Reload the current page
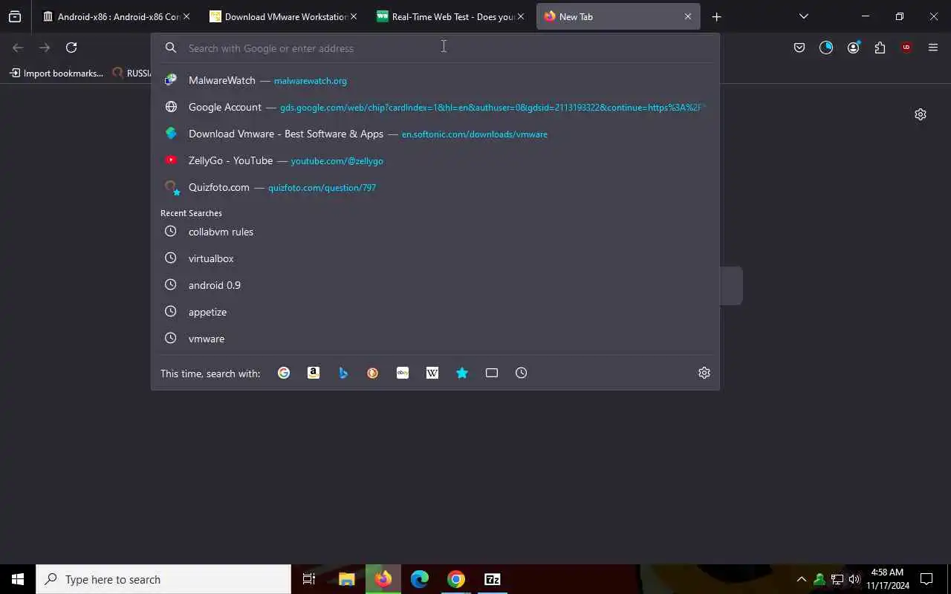The width and height of the screenshot is (951, 594). tap(71, 48)
